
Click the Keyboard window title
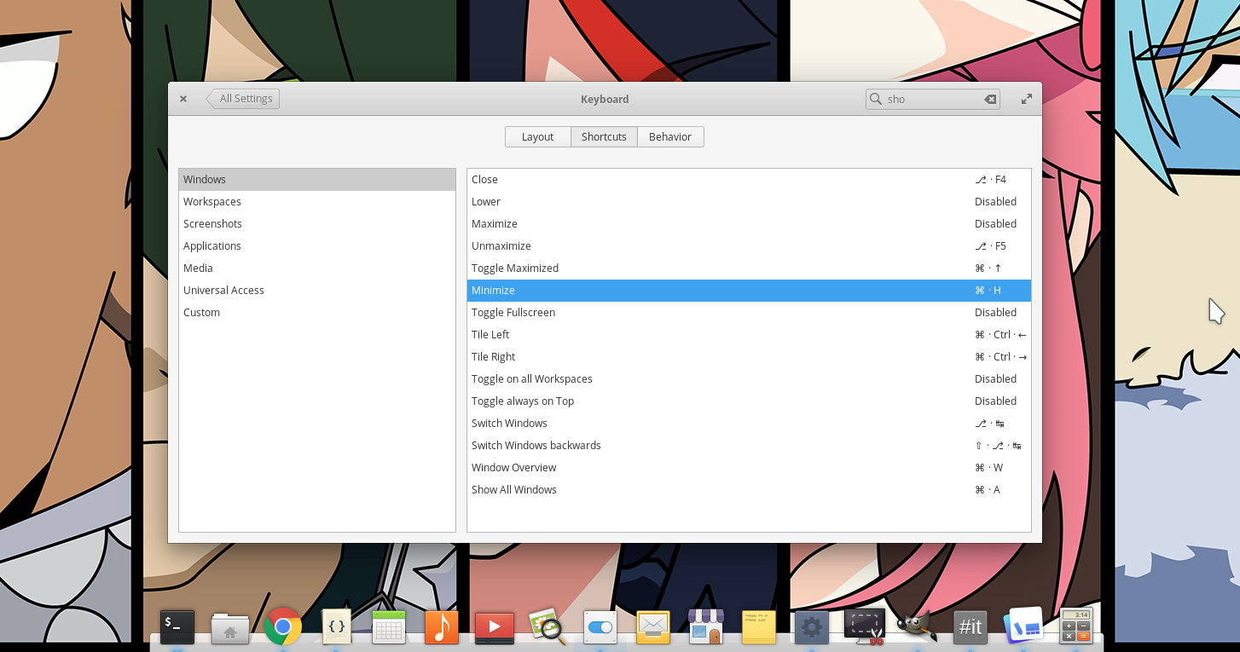point(605,99)
